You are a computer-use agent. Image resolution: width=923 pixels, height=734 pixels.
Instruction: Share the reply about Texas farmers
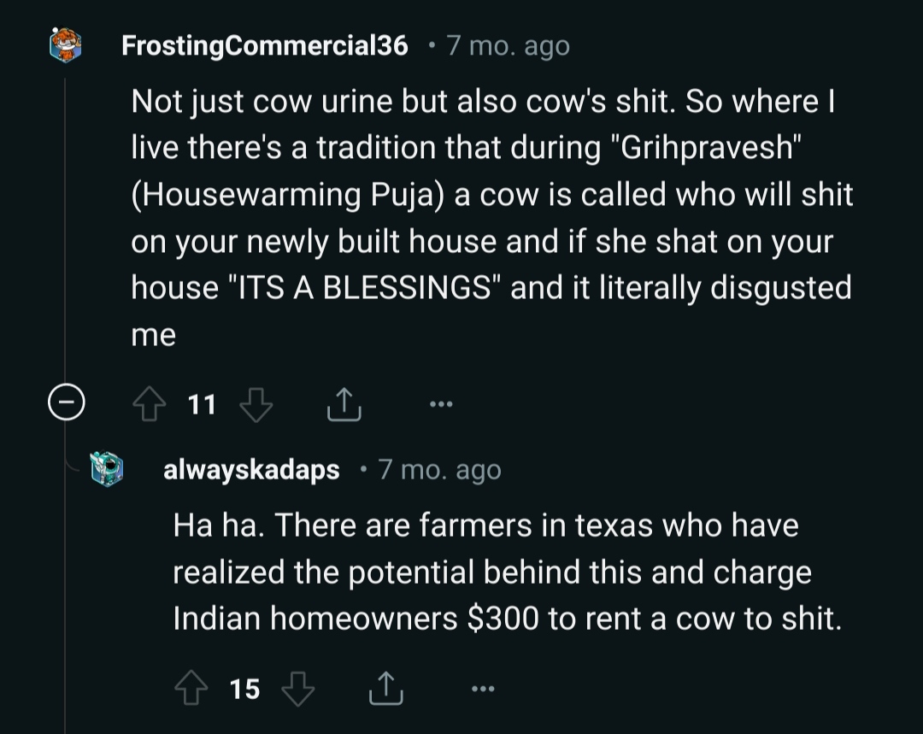pyautogui.click(x=385, y=688)
